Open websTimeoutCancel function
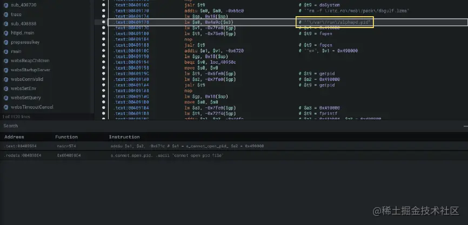The image size is (468, 225). click(x=32, y=107)
